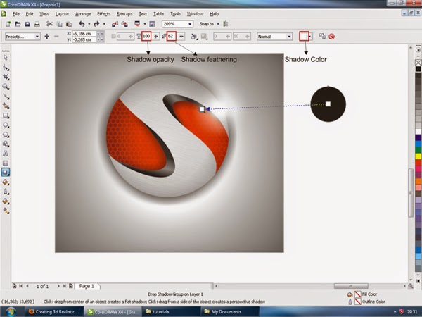Add a preset with plus button
Viewport: 422px width, 317px height.
(47, 37)
